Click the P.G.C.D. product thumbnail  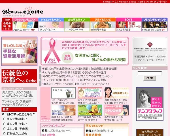click(x=63, y=93)
